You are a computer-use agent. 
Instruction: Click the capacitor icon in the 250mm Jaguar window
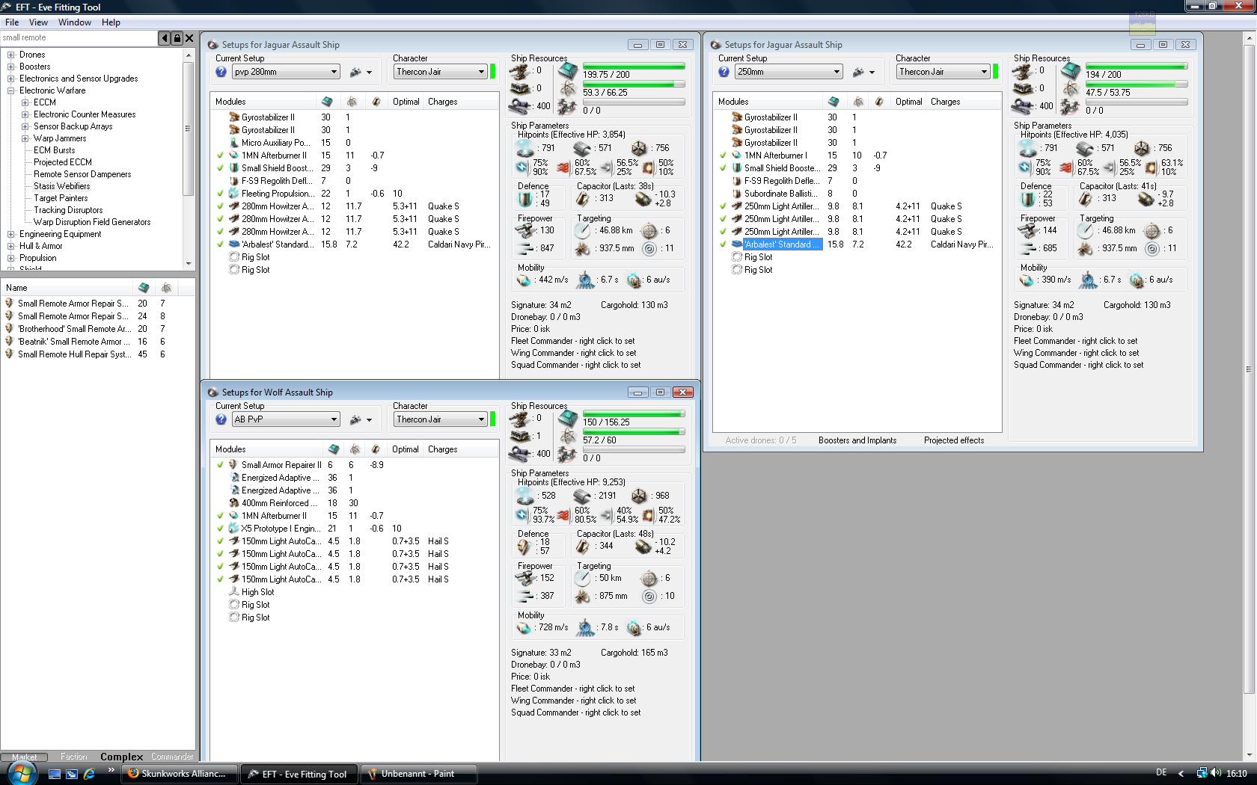pyautogui.click(x=1086, y=198)
